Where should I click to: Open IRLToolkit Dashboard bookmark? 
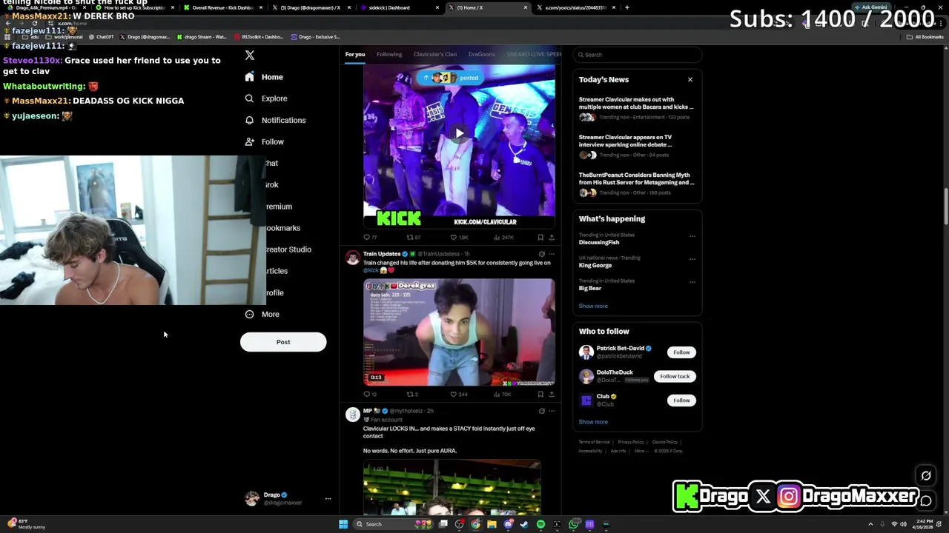(x=259, y=37)
